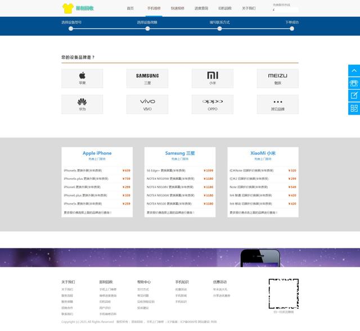360x331 pixels.
Task: Click the scroll-to-top arrow on right sidebar
Action: pyautogui.click(x=354, y=70)
